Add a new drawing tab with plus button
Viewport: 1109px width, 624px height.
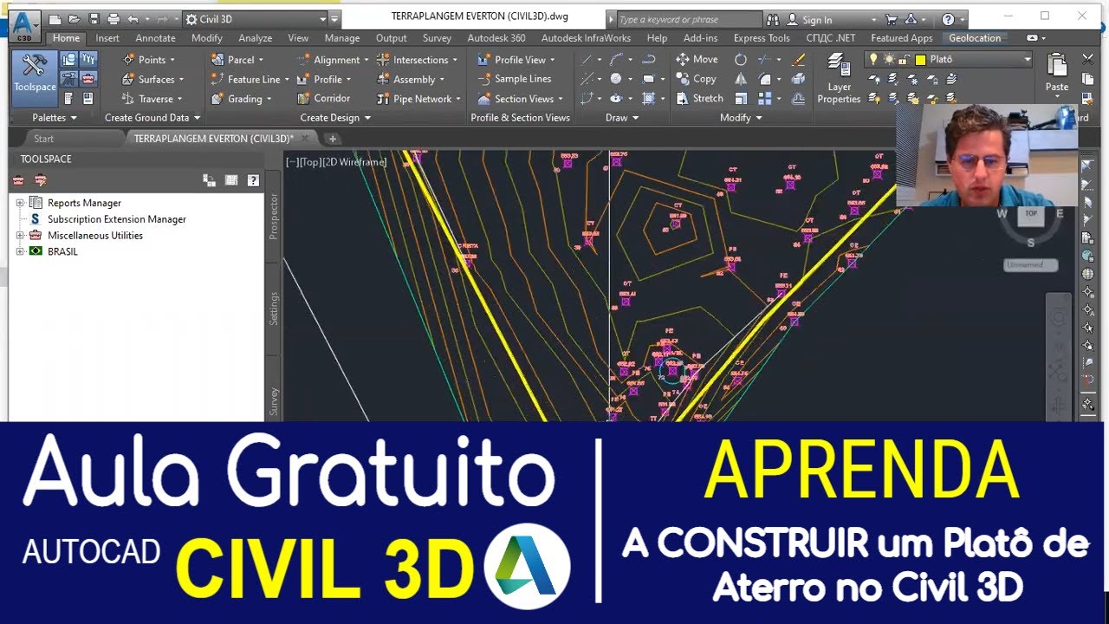pos(332,139)
